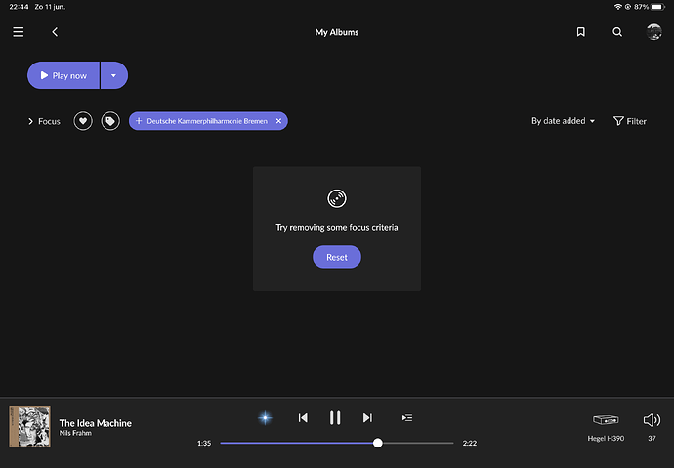Toggle the tags focus filter
The height and width of the screenshot is (468, 674).
[x=111, y=121]
